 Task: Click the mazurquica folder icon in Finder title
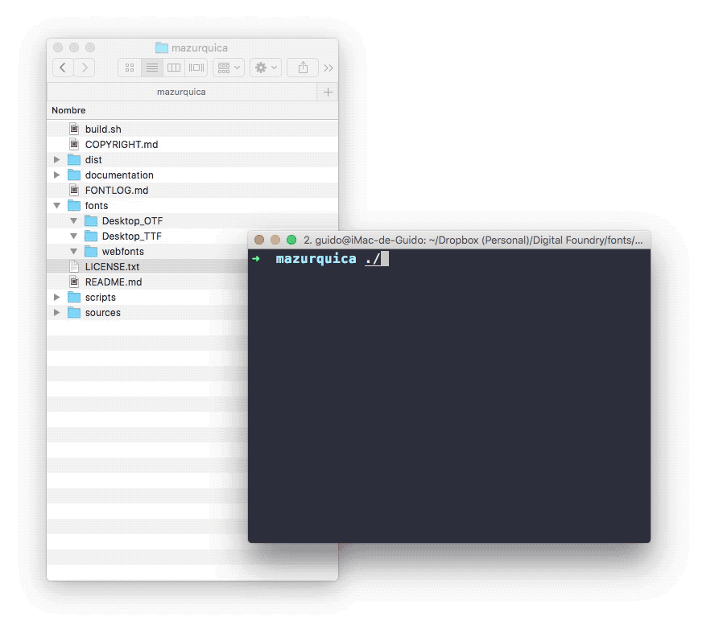[161, 47]
